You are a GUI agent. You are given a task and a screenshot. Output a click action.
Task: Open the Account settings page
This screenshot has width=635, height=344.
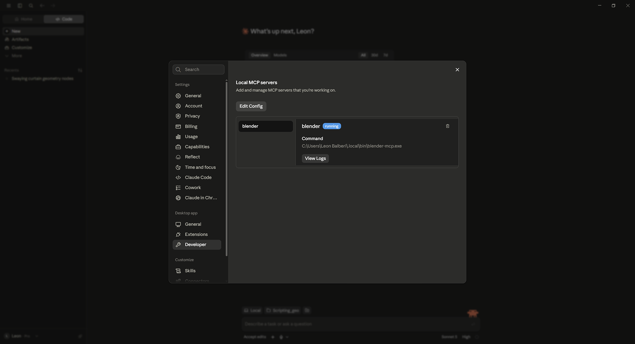[197, 106]
